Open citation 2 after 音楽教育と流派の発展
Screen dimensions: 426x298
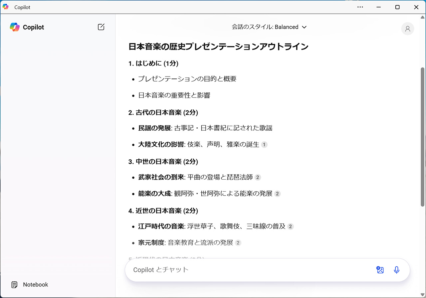click(x=238, y=243)
